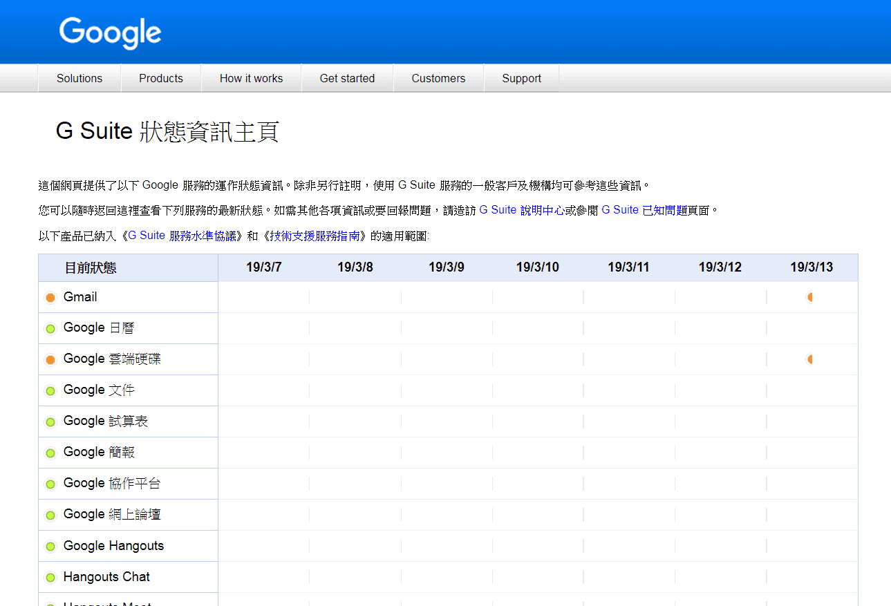
Task: Click the Gmail service name
Action: click(x=80, y=297)
